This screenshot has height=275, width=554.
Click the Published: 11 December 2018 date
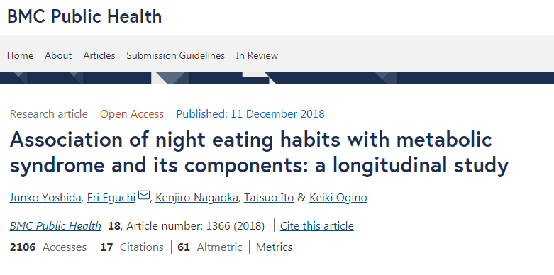(x=250, y=114)
